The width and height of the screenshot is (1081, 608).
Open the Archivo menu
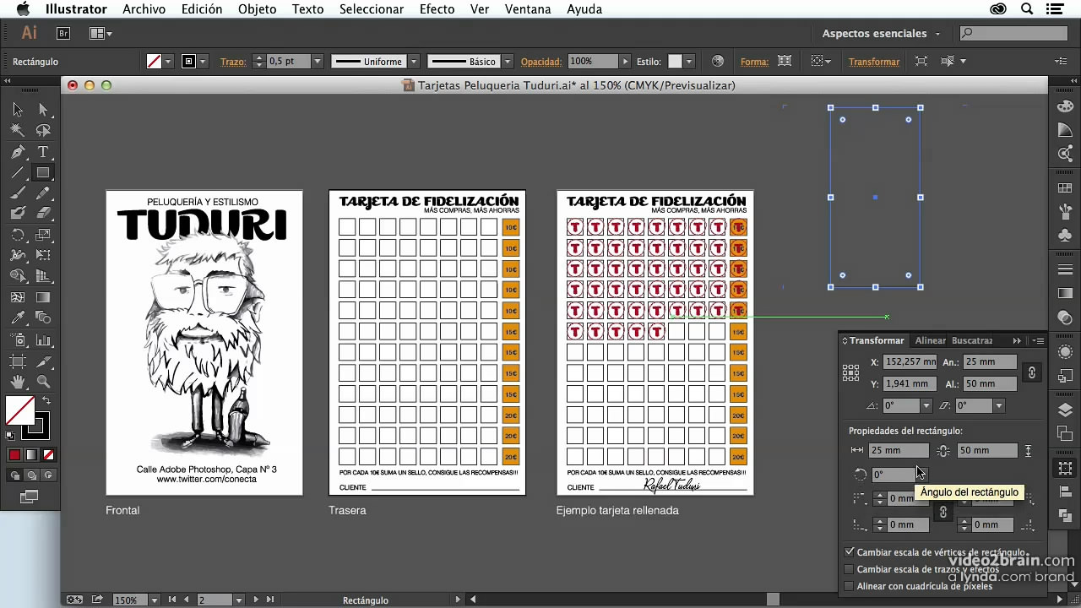coord(144,9)
